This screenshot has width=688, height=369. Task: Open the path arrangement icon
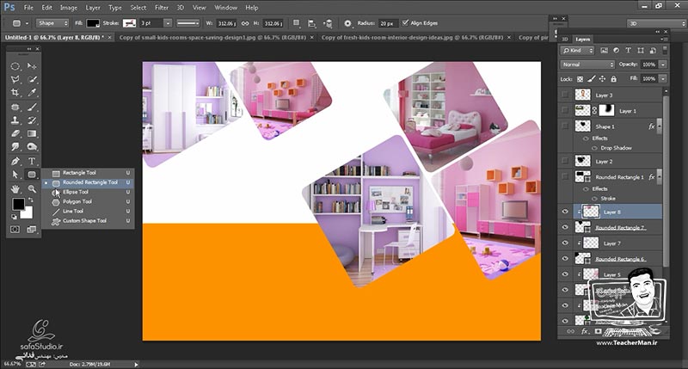328,23
